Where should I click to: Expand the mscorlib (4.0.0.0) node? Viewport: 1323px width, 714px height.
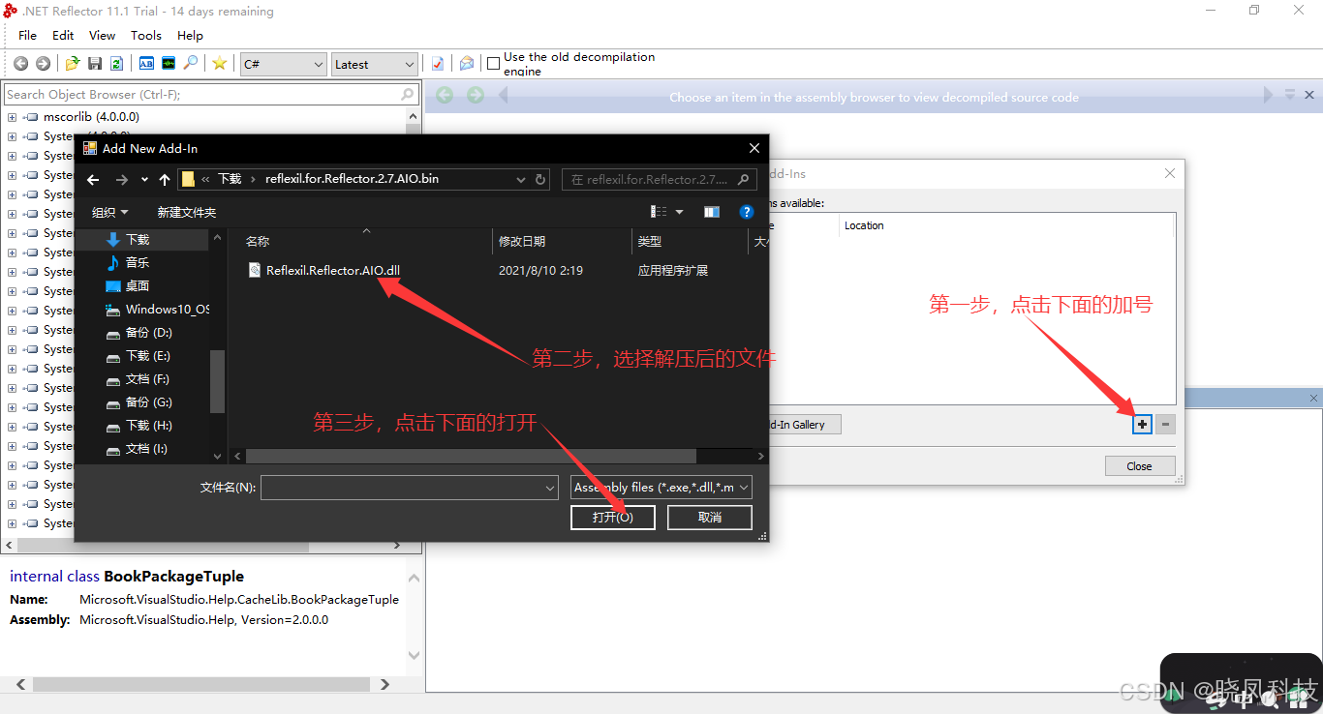(x=12, y=116)
